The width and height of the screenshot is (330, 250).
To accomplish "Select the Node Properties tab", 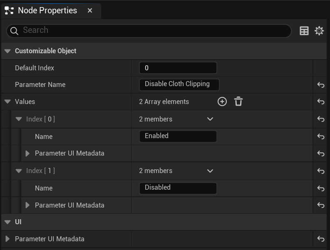I will click(47, 10).
